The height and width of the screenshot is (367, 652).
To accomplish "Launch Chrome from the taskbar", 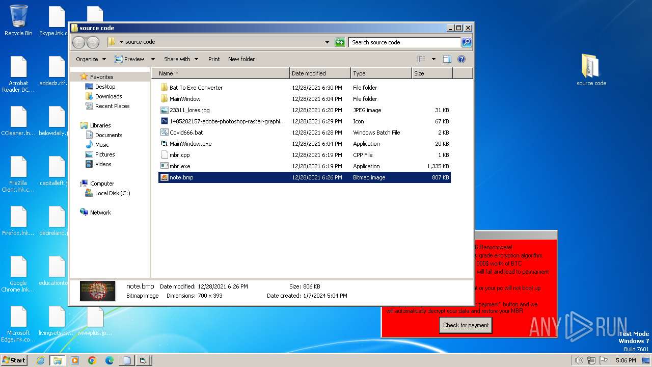I will coord(92,360).
